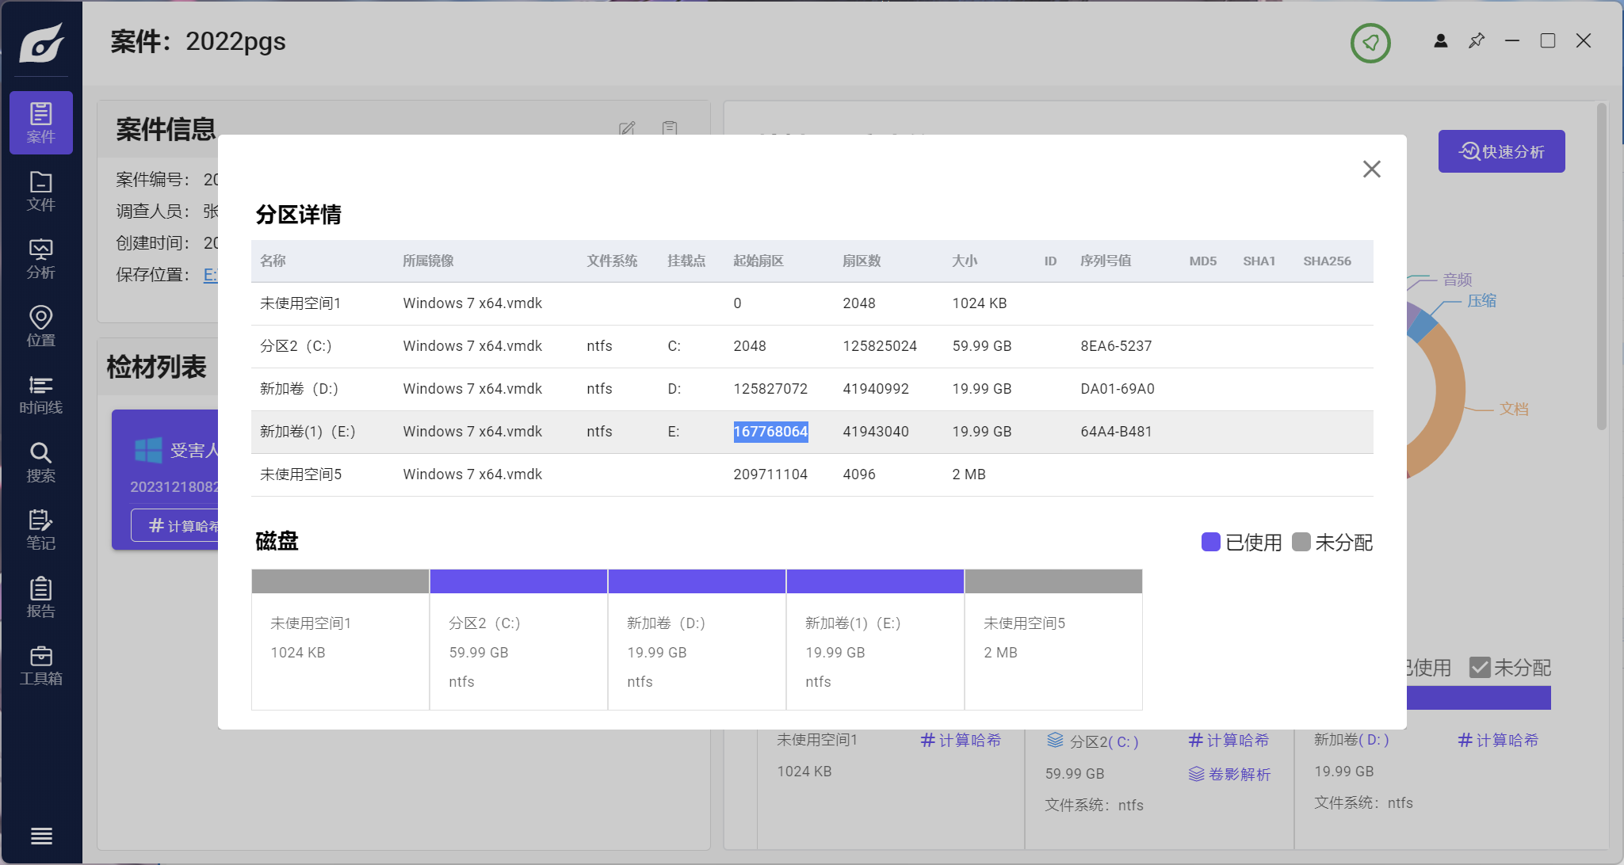This screenshot has height=865, width=1624.
Task: Click the 名称 column header
Action: pos(273,261)
